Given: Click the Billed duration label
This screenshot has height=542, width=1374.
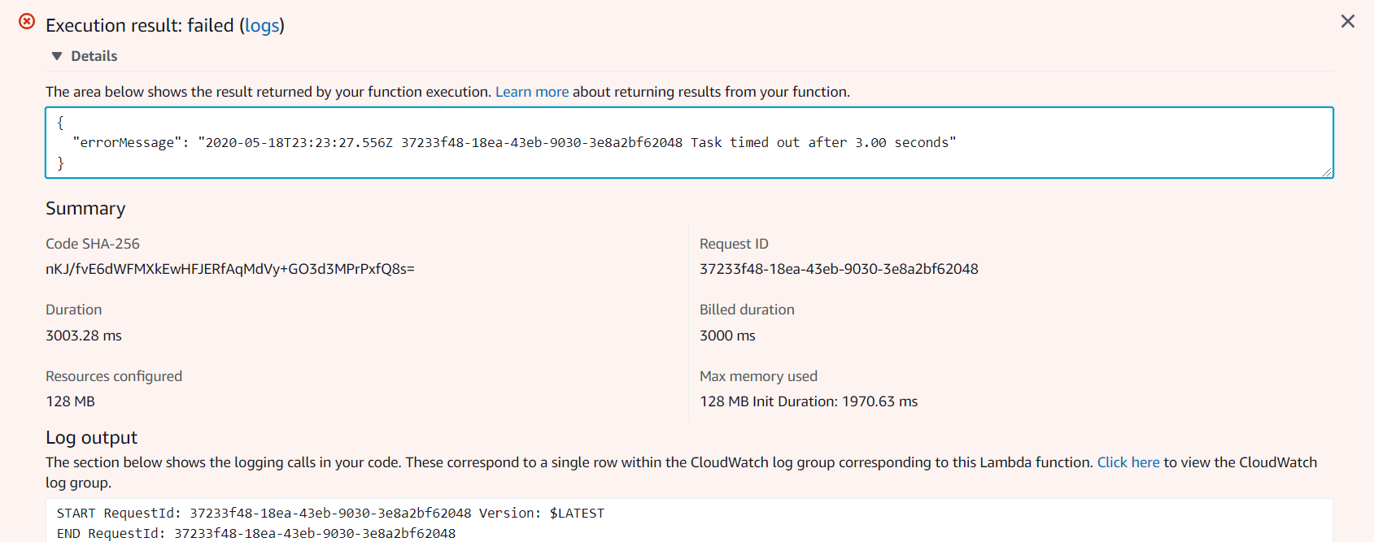Looking at the screenshot, I should 747,310.
